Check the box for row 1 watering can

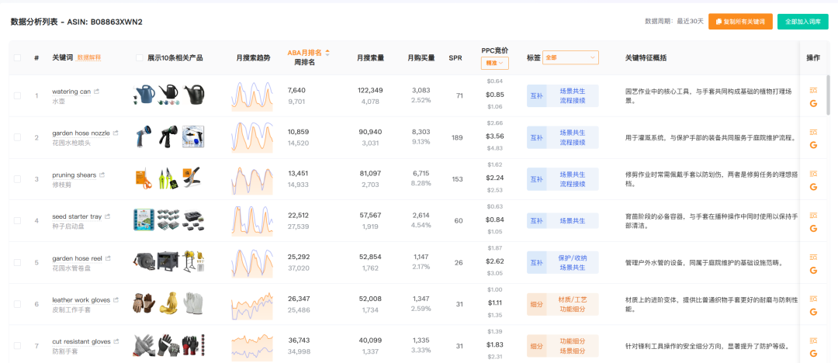coord(18,95)
